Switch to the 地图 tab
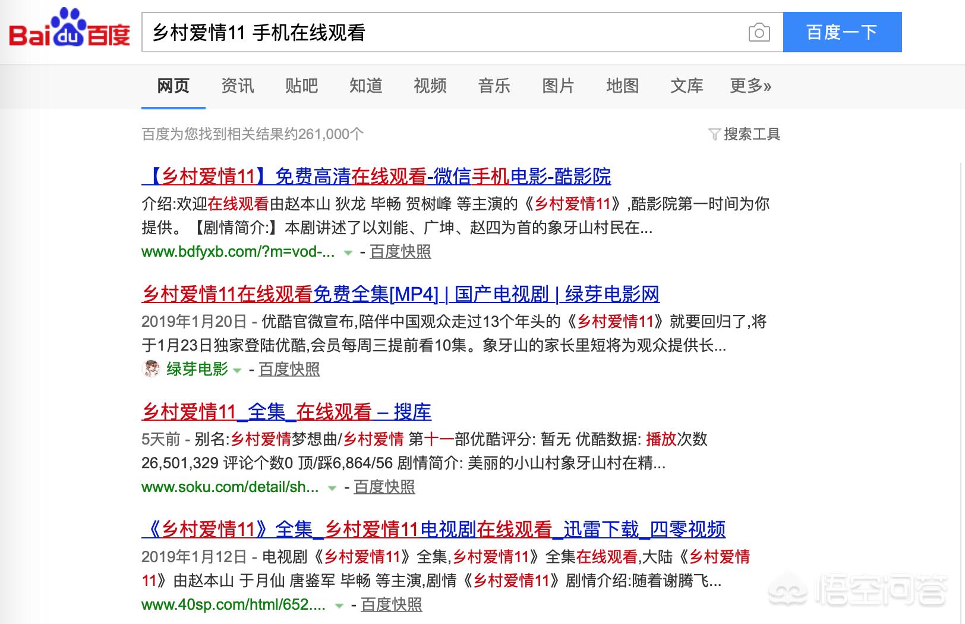 tap(623, 86)
